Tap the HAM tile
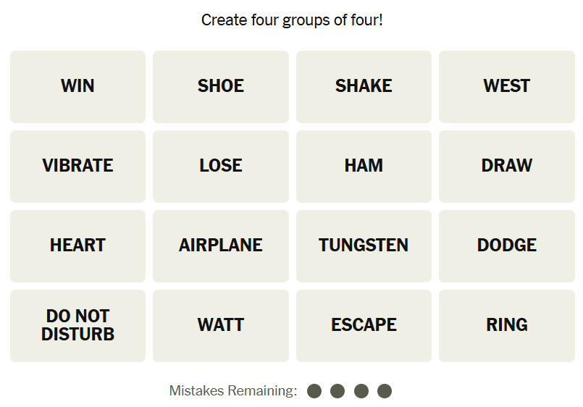This screenshot has height=407, width=583. tap(364, 166)
